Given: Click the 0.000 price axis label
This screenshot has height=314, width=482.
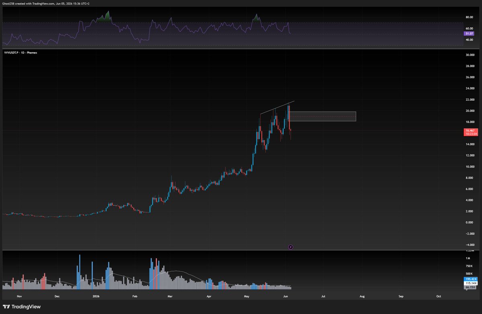Looking at the screenshot, I should click(x=470, y=222).
